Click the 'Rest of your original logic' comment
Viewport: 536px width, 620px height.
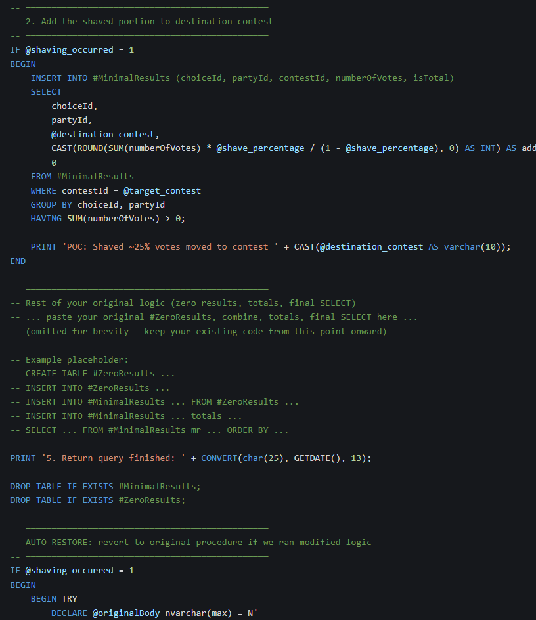click(190, 303)
